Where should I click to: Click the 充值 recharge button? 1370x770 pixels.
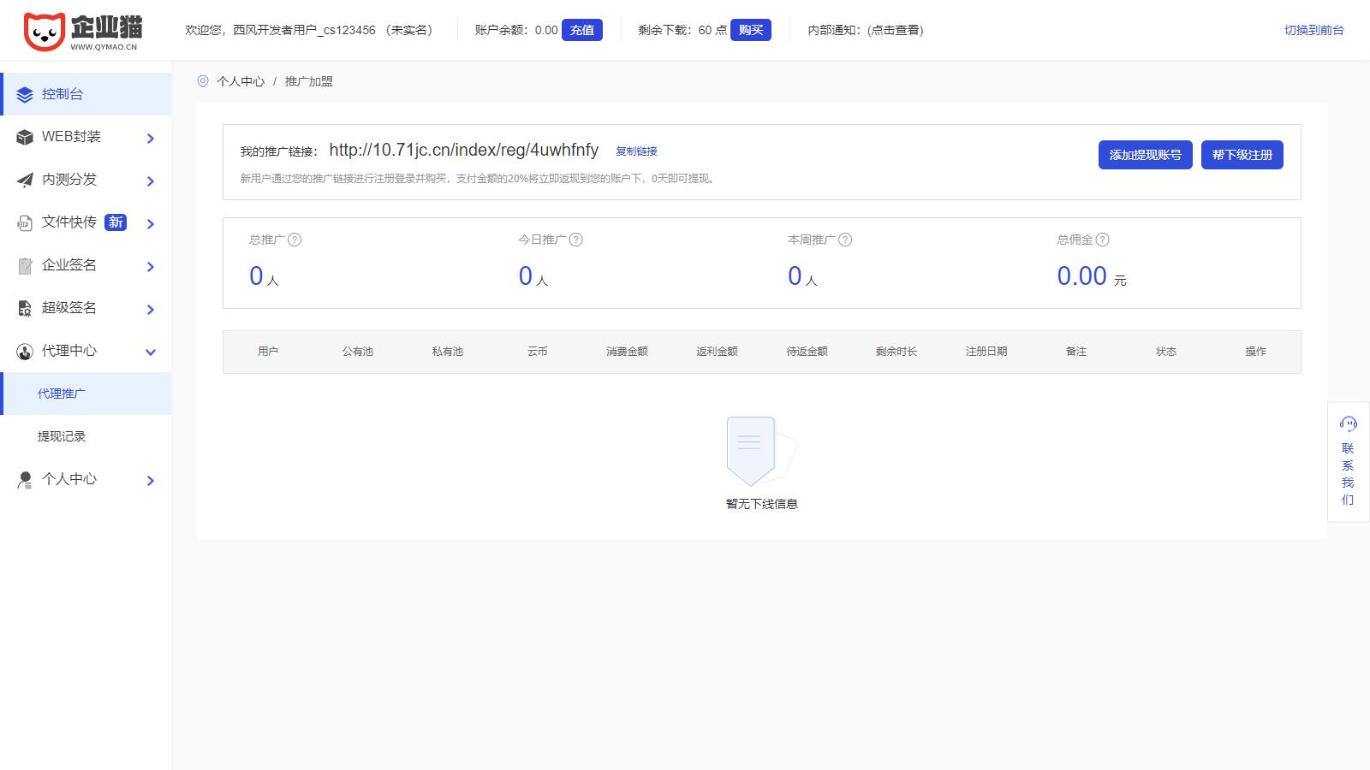click(581, 30)
